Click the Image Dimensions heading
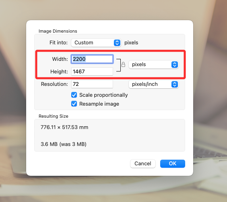The image size is (227, 202). point(58,31)
